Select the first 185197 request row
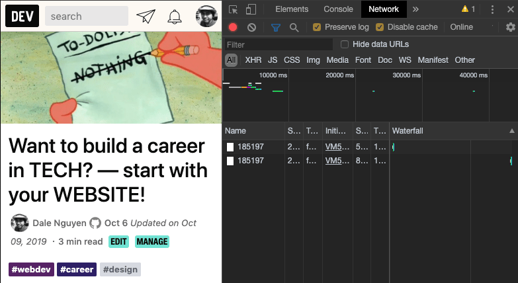The height and width of the screenshot is (283, 518). pyautogui.click(x=370, y=147)
